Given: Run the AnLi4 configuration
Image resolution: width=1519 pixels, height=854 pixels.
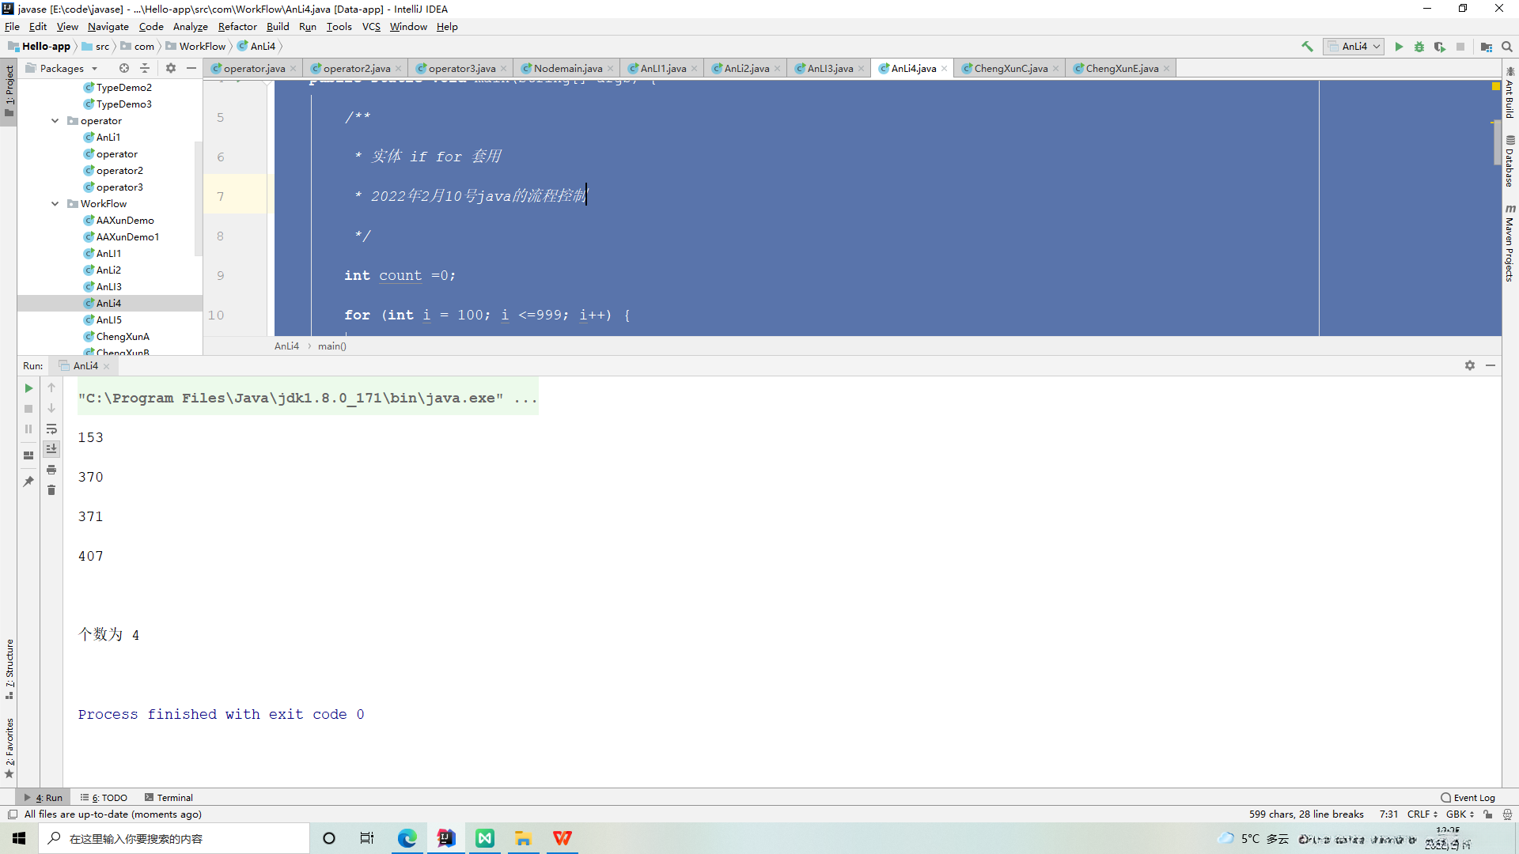Looking at the screenshot, I should click(x=1400, y=47).
